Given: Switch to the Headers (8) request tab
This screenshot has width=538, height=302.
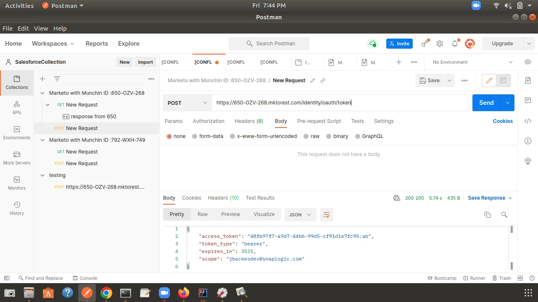Looking at the screenshot, I should [249, 121].
